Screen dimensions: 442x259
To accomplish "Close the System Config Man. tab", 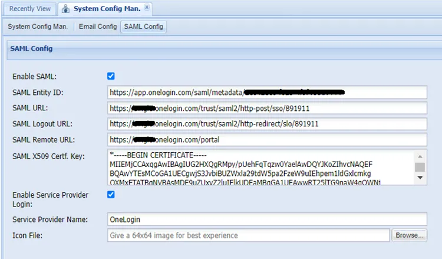I will (x=147, y=7).
